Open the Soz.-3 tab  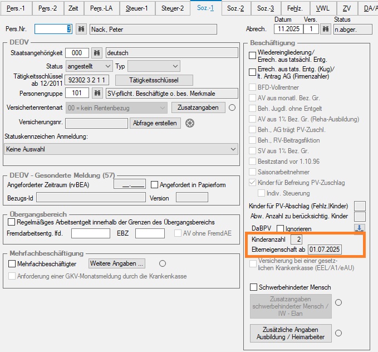[x=266, y=8]
